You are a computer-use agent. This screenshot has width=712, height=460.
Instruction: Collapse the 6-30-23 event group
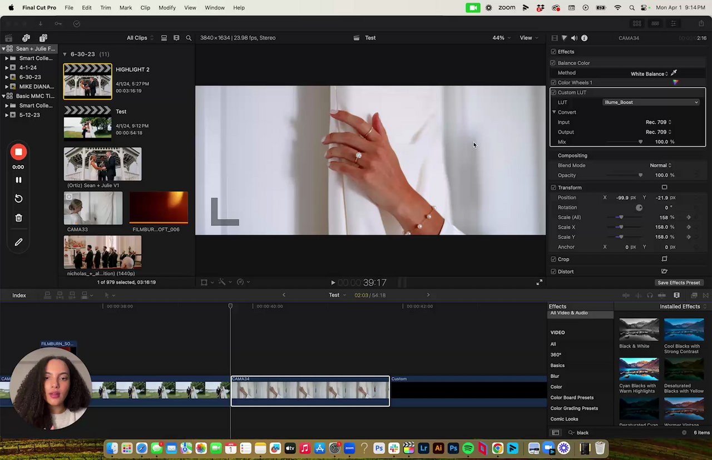click(65, 54)
